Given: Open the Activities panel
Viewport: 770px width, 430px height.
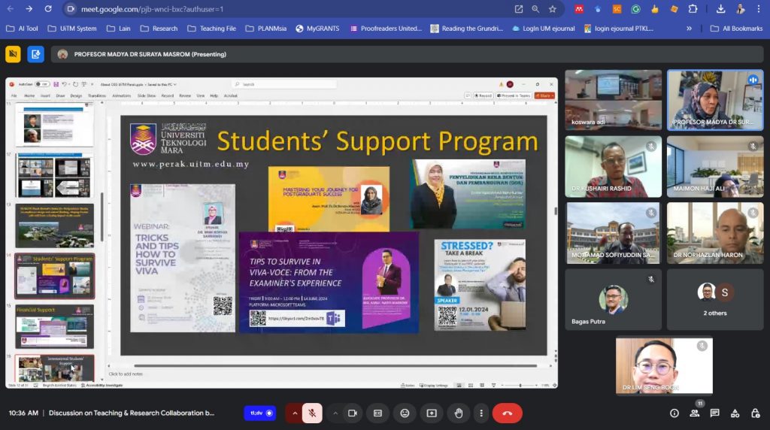Looking at the screenshot, I should click(735, 413).
